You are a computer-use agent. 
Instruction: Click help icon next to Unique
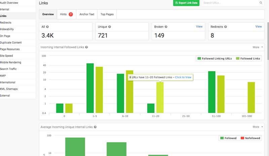click(110, 27)
